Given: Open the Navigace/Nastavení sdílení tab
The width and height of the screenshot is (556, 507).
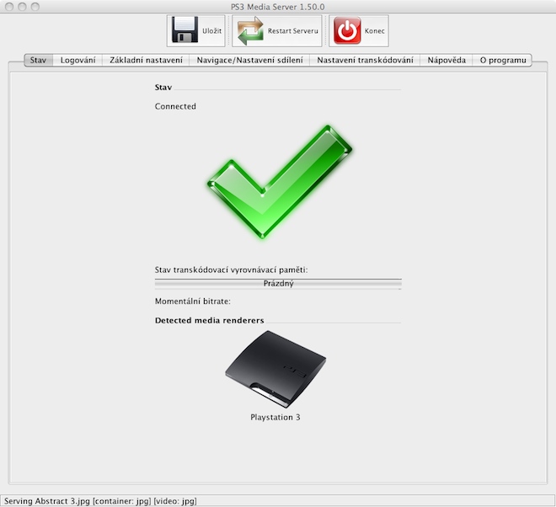Looking at the screenshot, I should pos(249,61).
